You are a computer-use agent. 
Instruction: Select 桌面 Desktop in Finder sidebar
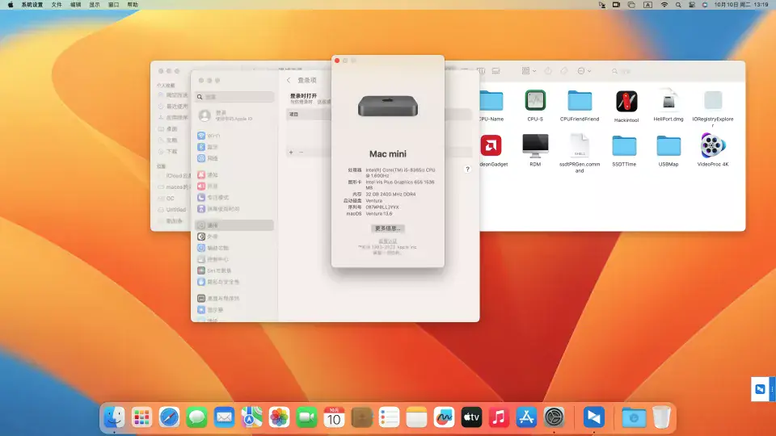click(x=173, y=129)
